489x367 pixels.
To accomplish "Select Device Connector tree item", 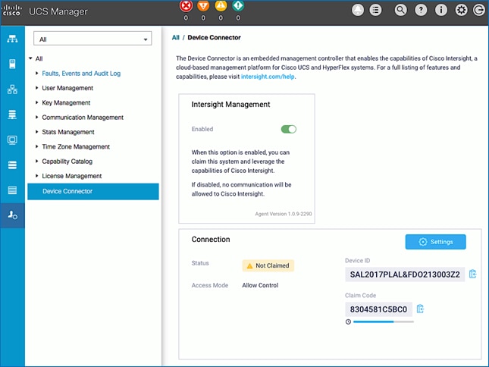I will tap(93, 191).
